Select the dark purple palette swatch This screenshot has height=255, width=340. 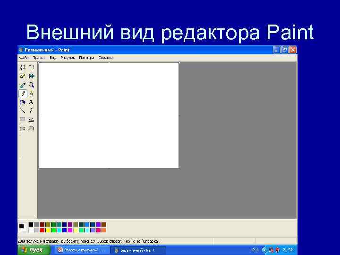[70, 224]
